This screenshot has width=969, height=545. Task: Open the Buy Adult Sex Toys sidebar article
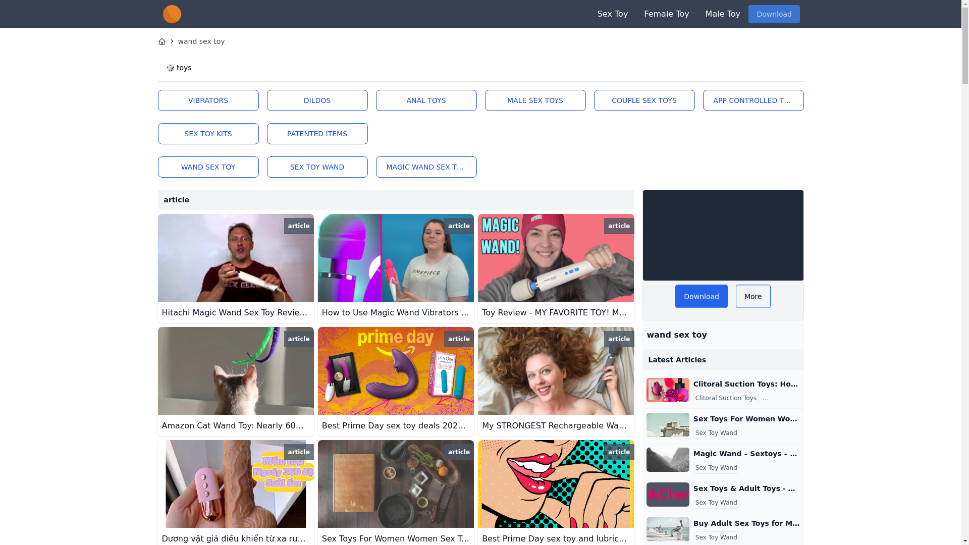coord(746,523)
